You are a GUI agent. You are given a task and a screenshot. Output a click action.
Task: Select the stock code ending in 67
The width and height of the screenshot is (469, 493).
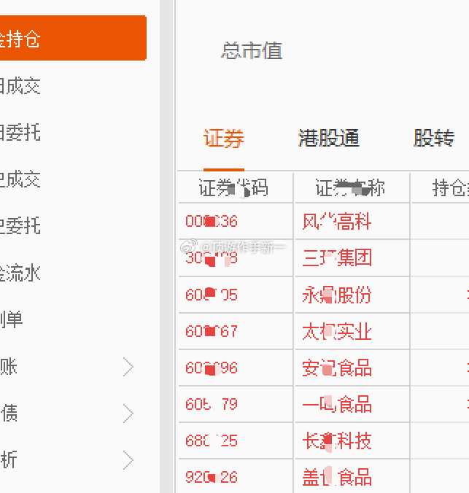[x=212, y=331]
